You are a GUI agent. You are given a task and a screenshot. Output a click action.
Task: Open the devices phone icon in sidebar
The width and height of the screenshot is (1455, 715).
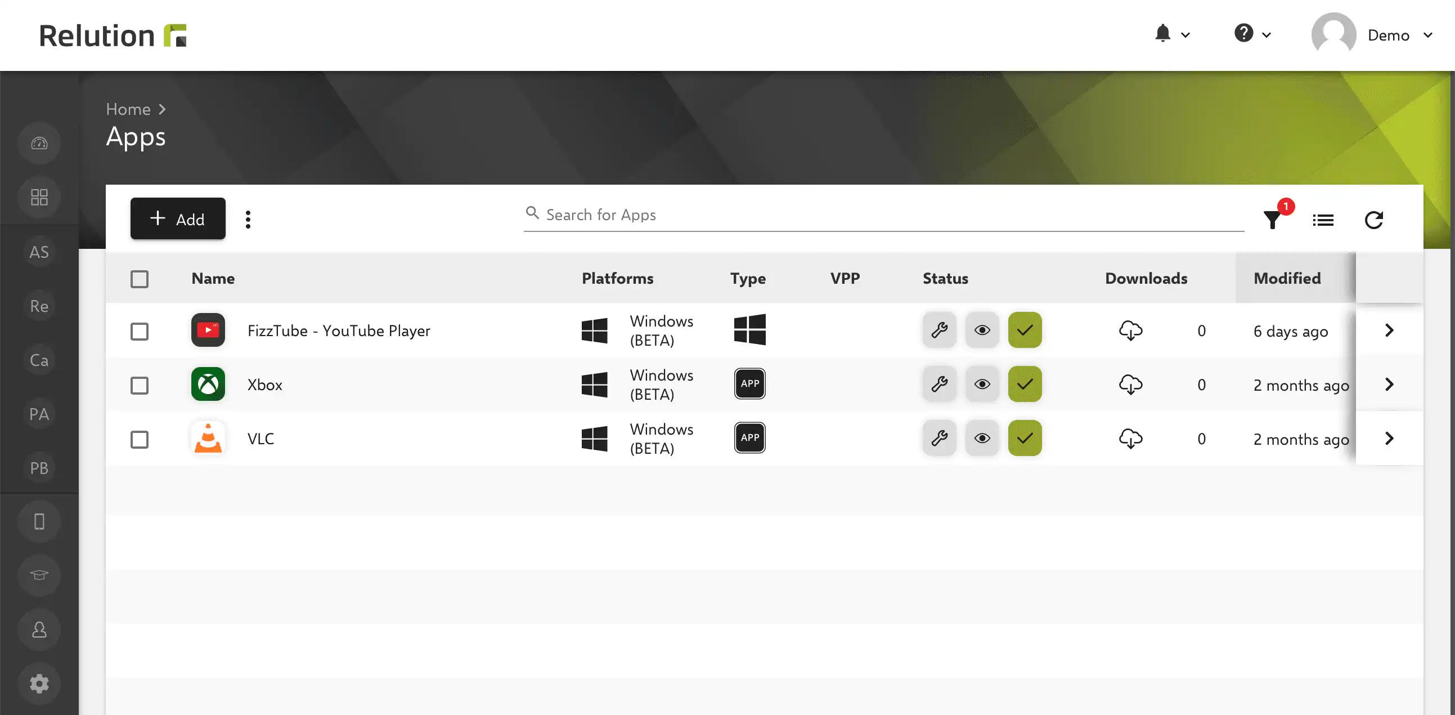(x=39, y=521)
